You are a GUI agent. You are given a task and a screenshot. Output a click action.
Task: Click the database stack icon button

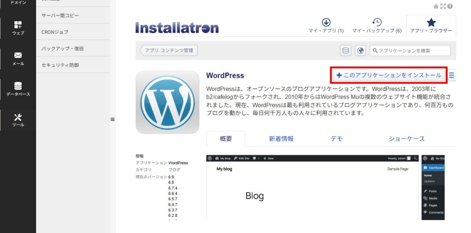click(346, 50)
